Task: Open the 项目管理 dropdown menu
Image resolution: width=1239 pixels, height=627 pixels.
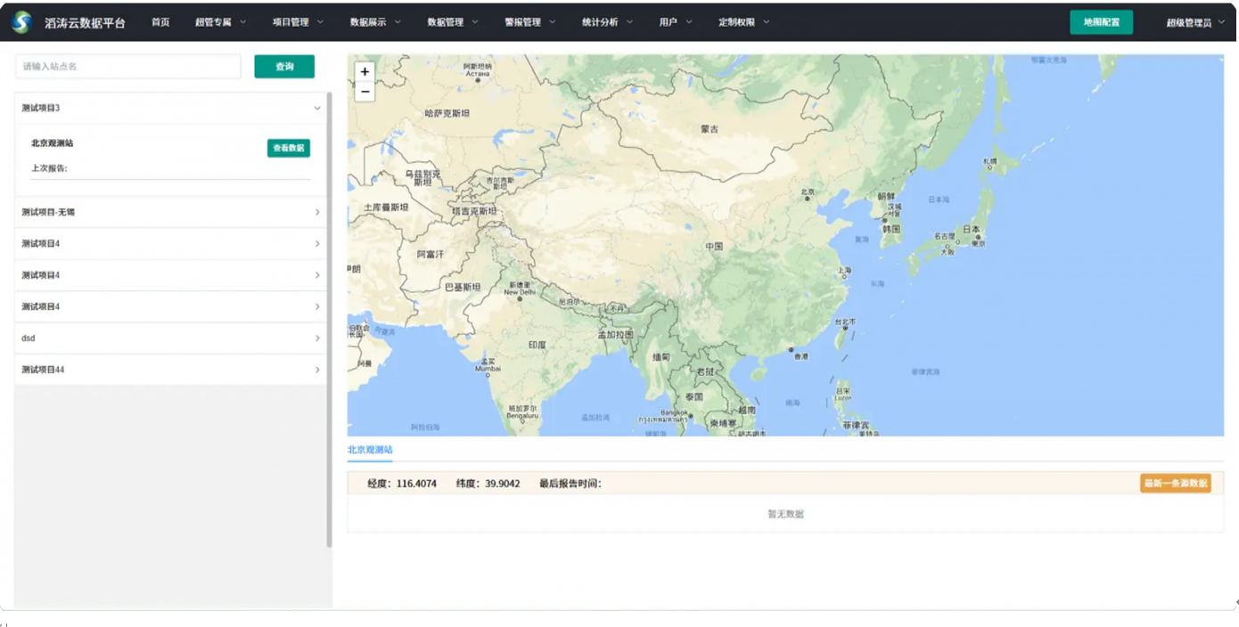Action: 298,22
